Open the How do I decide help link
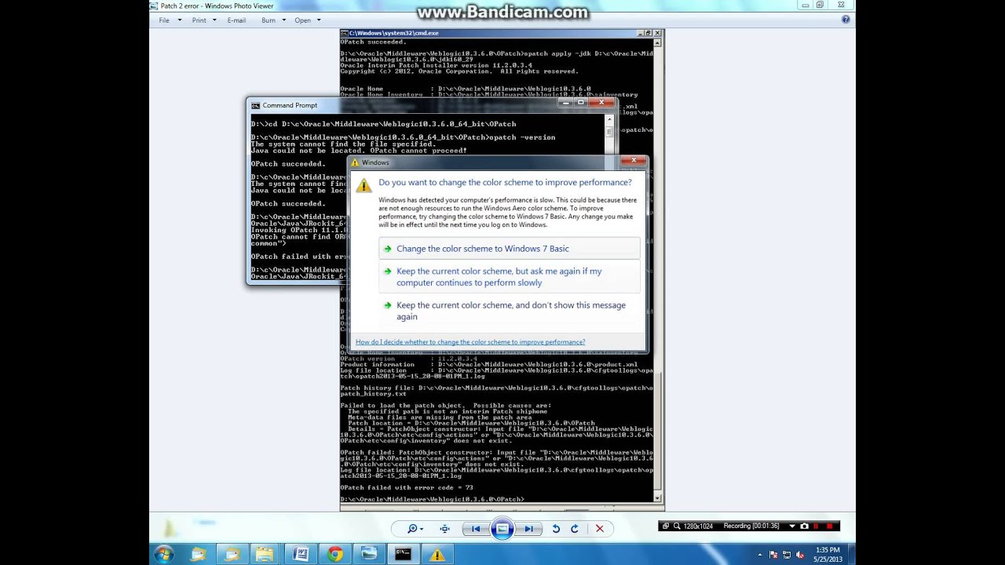The width and height of the screenshot is (1005, 565). (470, 342)
